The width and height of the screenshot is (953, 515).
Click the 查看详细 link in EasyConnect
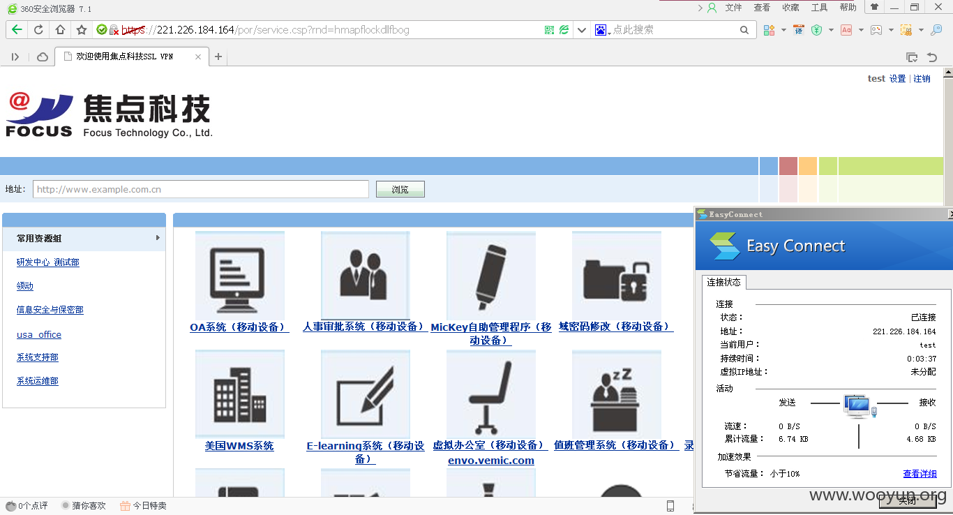(x=920, y=474)
